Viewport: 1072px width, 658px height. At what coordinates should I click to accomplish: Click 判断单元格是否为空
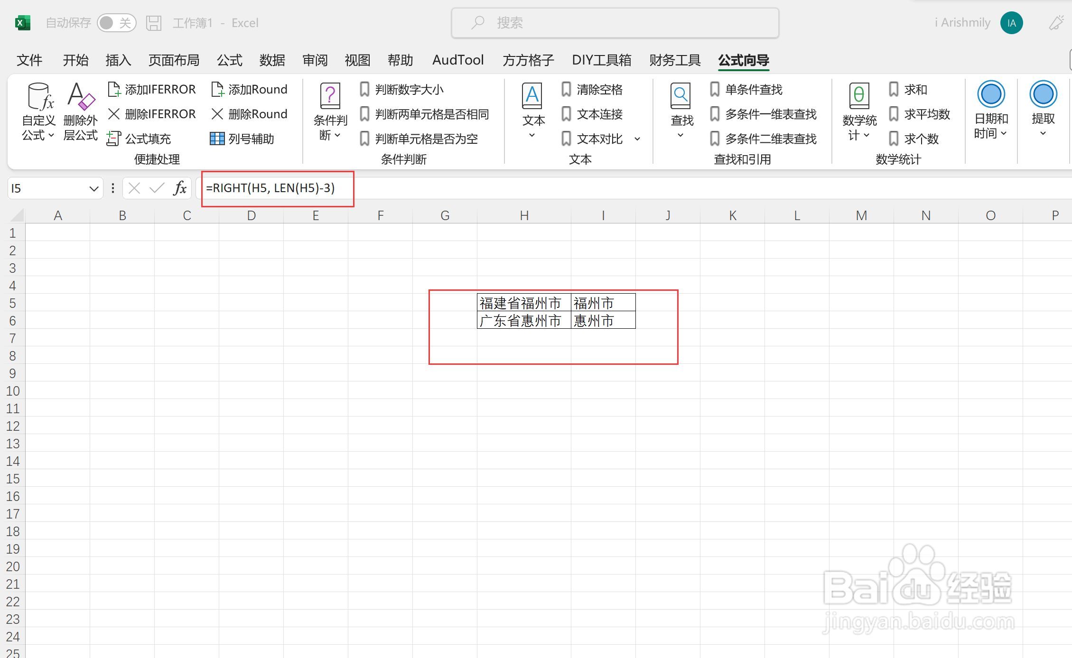tap(419, 139)
